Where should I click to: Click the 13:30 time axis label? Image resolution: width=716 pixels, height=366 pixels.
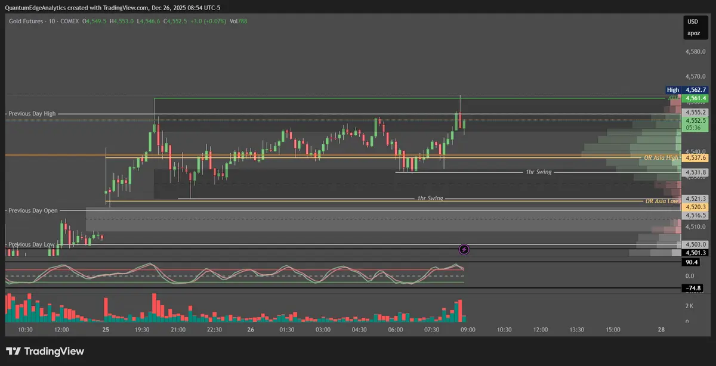coord(576,330)
